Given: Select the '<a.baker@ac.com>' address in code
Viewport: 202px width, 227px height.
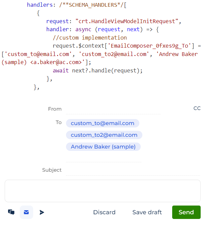Looking at the screenshot, I should (56, 62).
